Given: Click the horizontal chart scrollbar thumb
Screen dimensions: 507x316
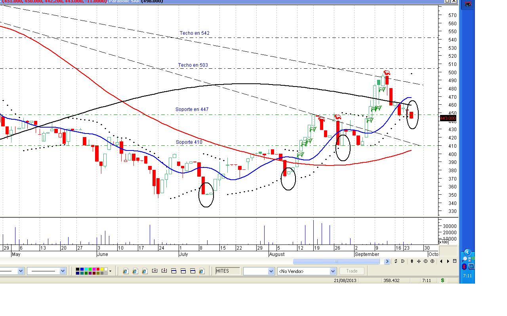Looking at the screenshot, I should point(336,261).
